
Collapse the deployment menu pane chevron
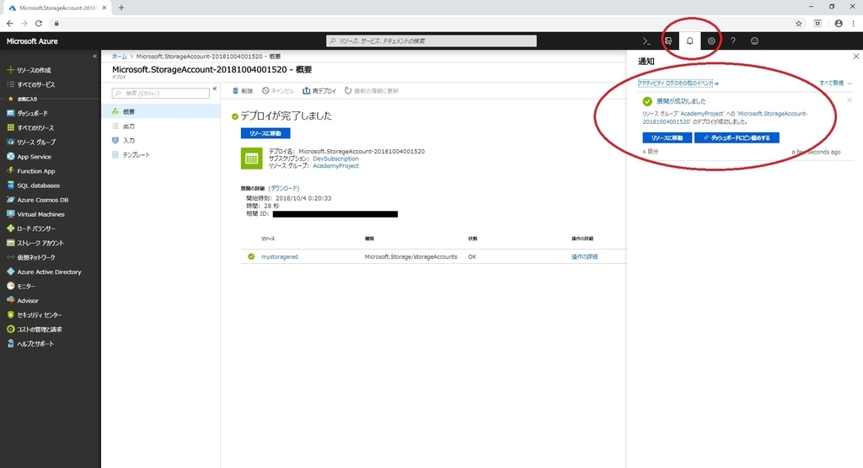[x=215, y=89]
